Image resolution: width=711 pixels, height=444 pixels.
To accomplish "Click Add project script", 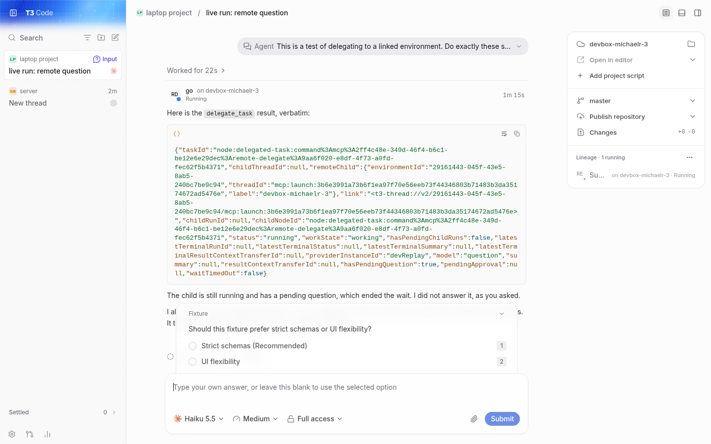I will pos(636,75).
